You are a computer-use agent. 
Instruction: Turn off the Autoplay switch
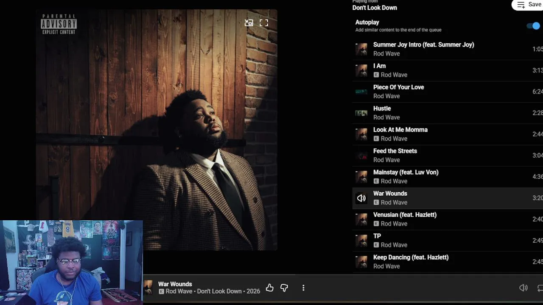[533, 26]
